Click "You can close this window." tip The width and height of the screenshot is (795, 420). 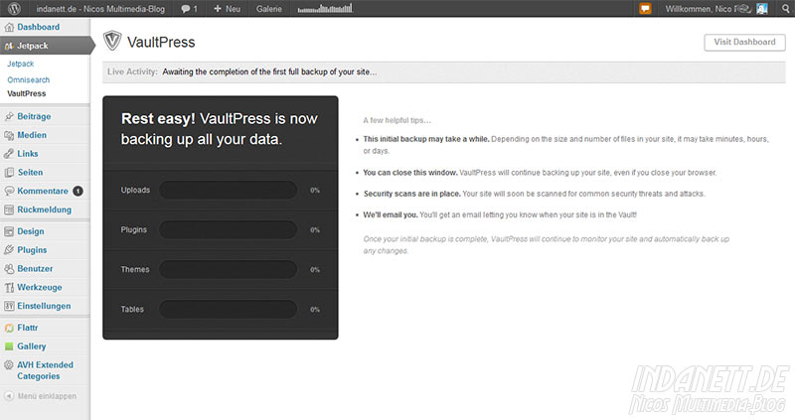[410, 173]
